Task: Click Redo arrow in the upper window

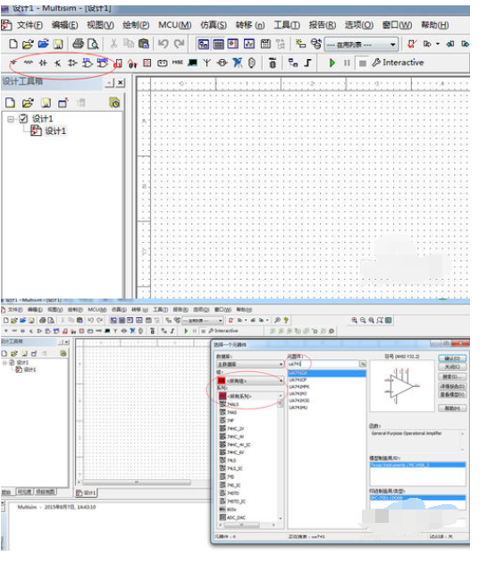Action: [179, 44]
